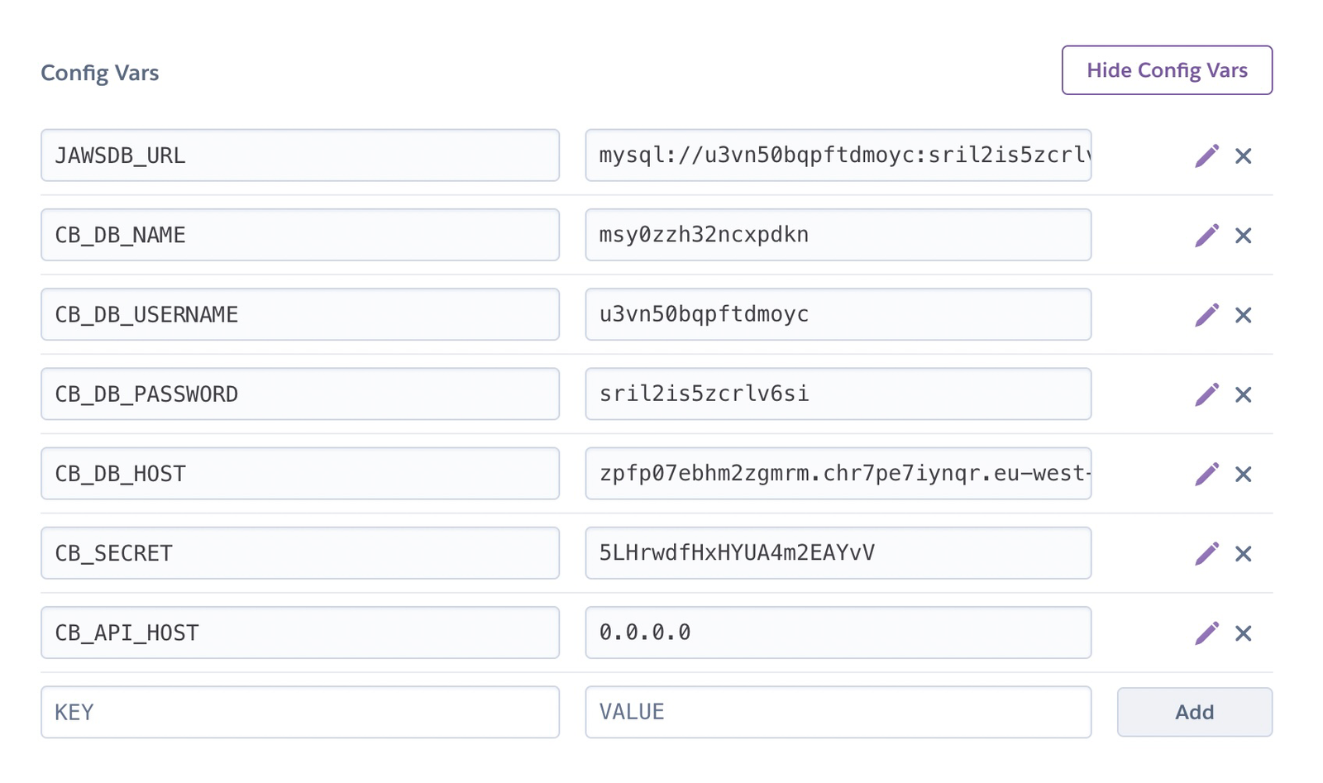Click the edit pencil for CB_DB_PASSWORD
1323x783 pixels.
(1209, 394)
